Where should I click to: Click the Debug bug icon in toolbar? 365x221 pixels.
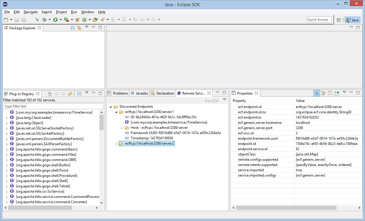point(45,20)
